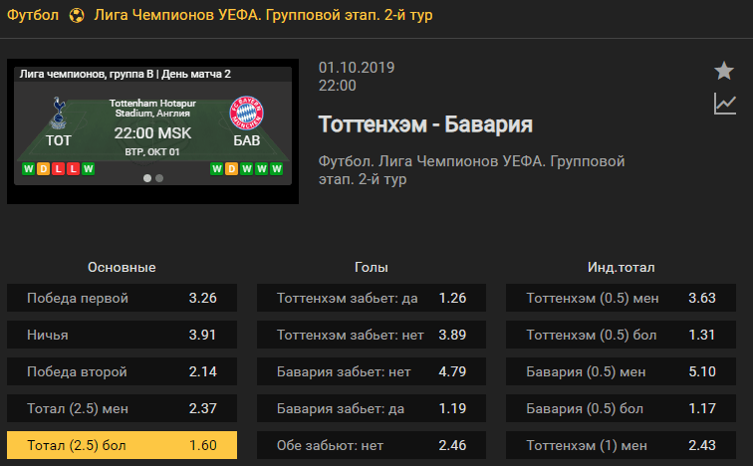753x466 pixels.
Task: Click the Tottenham Hotspur Stadium venue text
Action: [x=152, y=108]
